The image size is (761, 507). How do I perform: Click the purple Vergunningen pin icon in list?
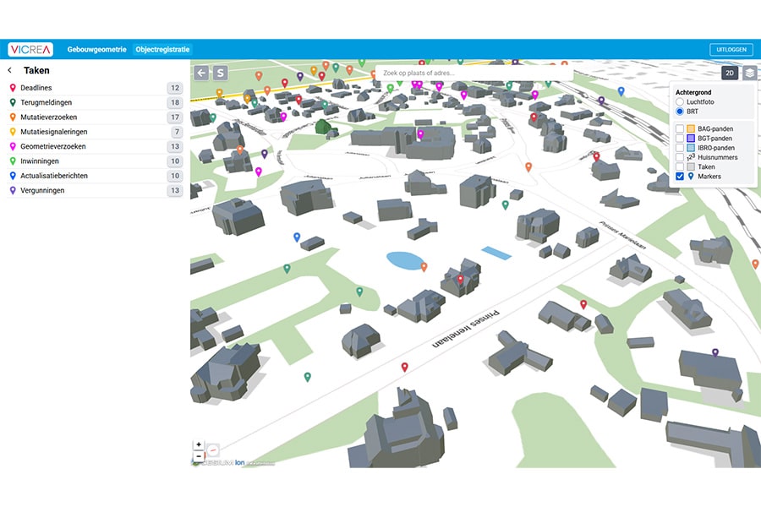click(x=13, y=191)
